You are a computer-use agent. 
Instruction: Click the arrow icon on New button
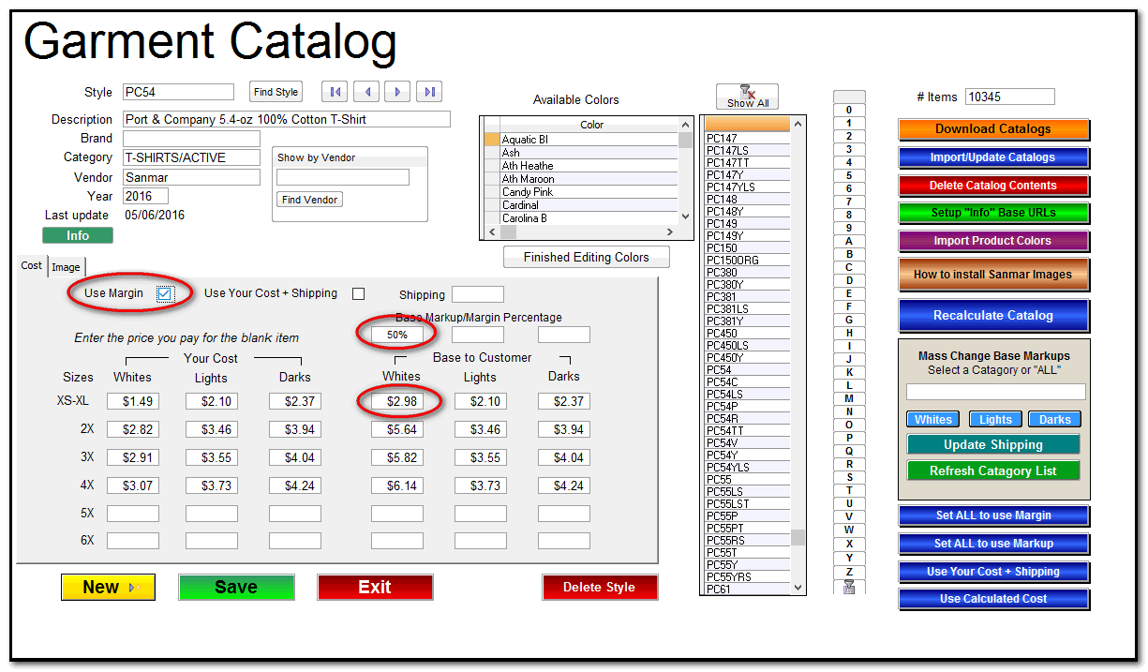click(x=133, y=588)
